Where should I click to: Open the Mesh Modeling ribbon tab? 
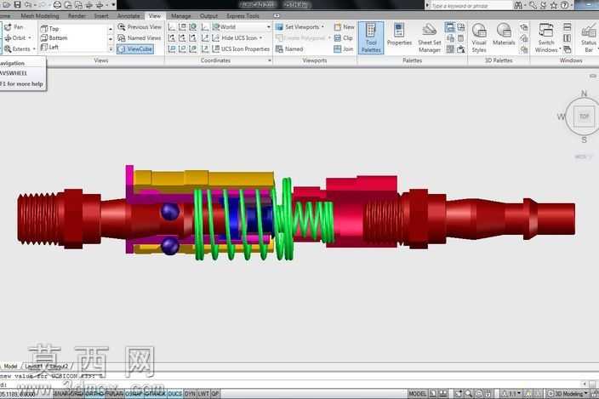[40, 16]
